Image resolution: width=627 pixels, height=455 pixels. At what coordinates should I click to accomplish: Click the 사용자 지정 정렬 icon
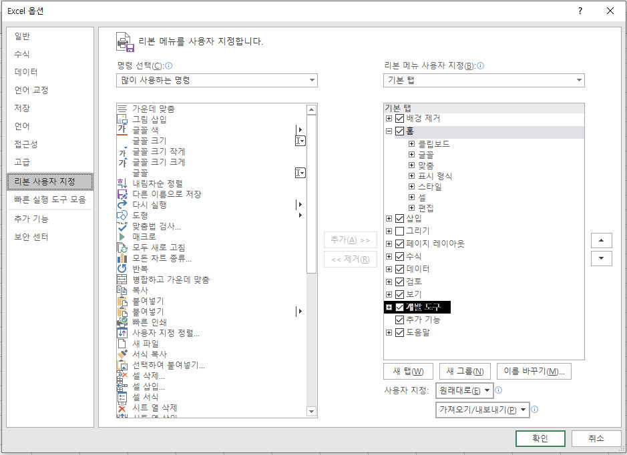coord(122,333)
